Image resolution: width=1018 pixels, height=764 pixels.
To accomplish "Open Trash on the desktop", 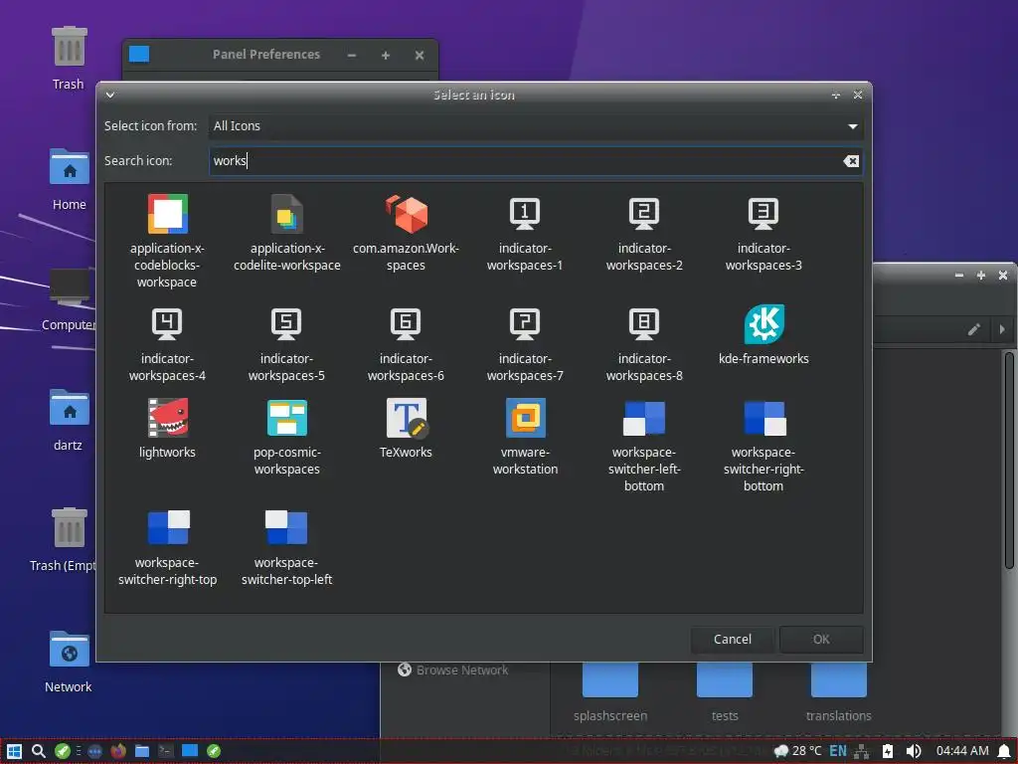I will click(x=69, y=57).
